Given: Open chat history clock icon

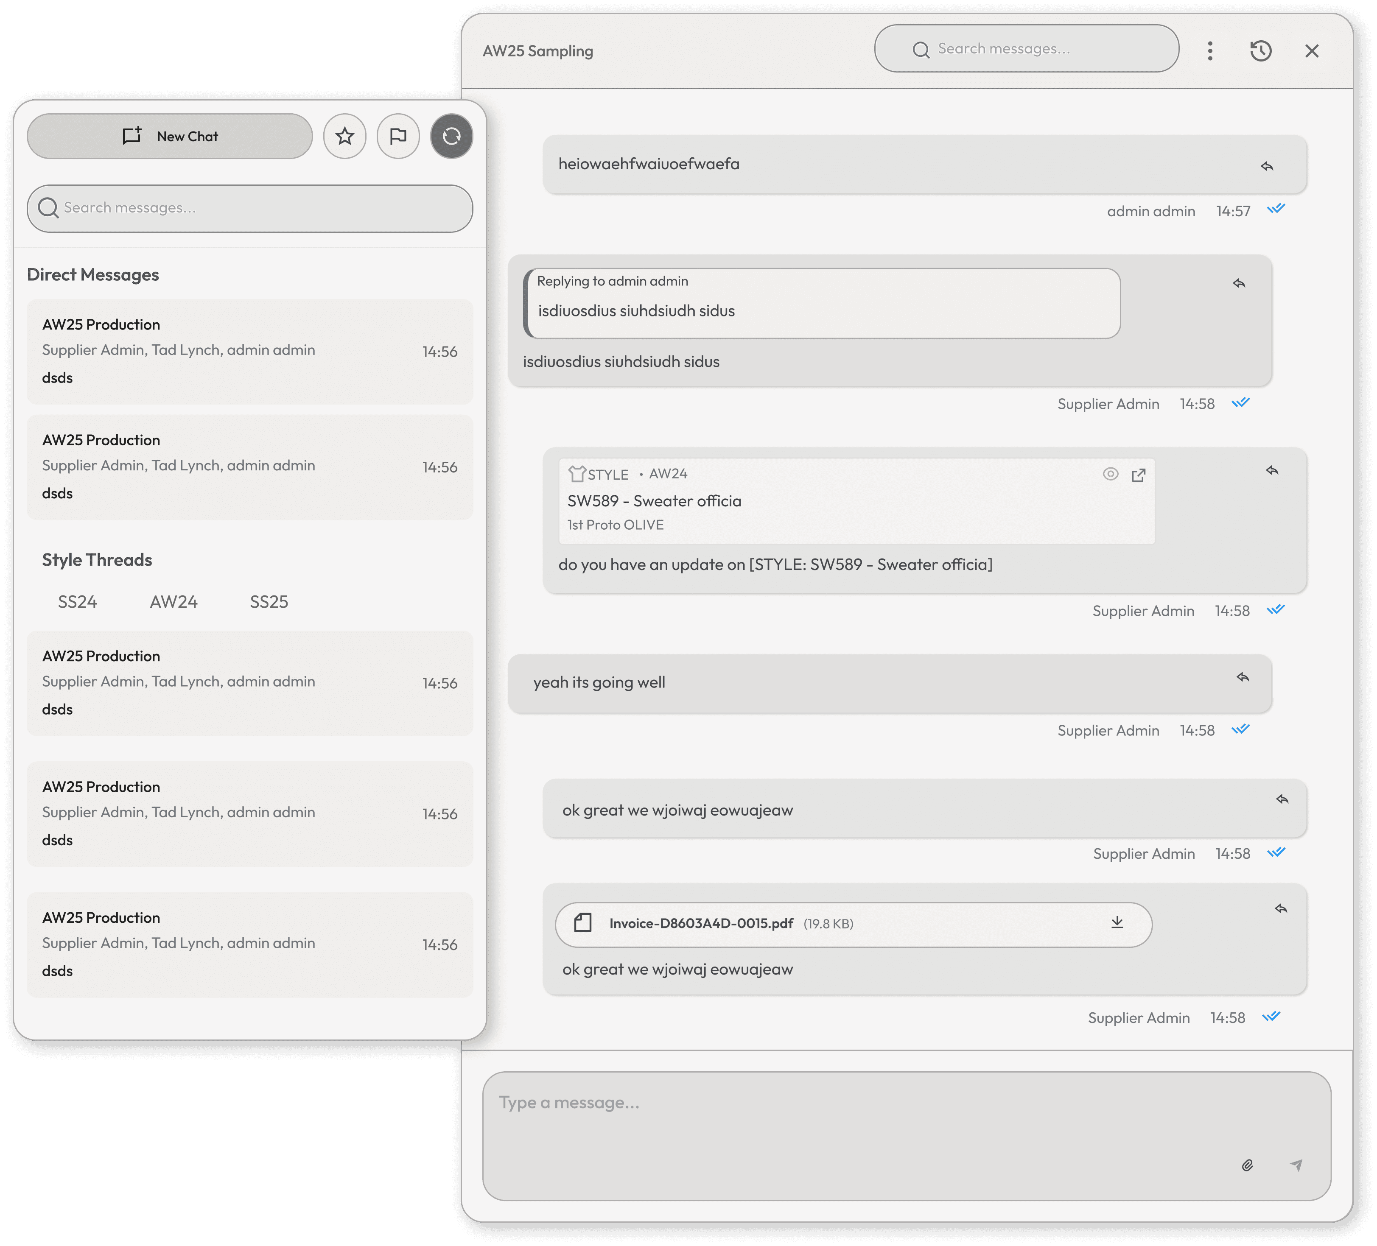Looking at the screenshot, I should [1260, 51].
